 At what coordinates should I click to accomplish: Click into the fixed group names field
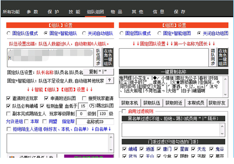[164, 57]
